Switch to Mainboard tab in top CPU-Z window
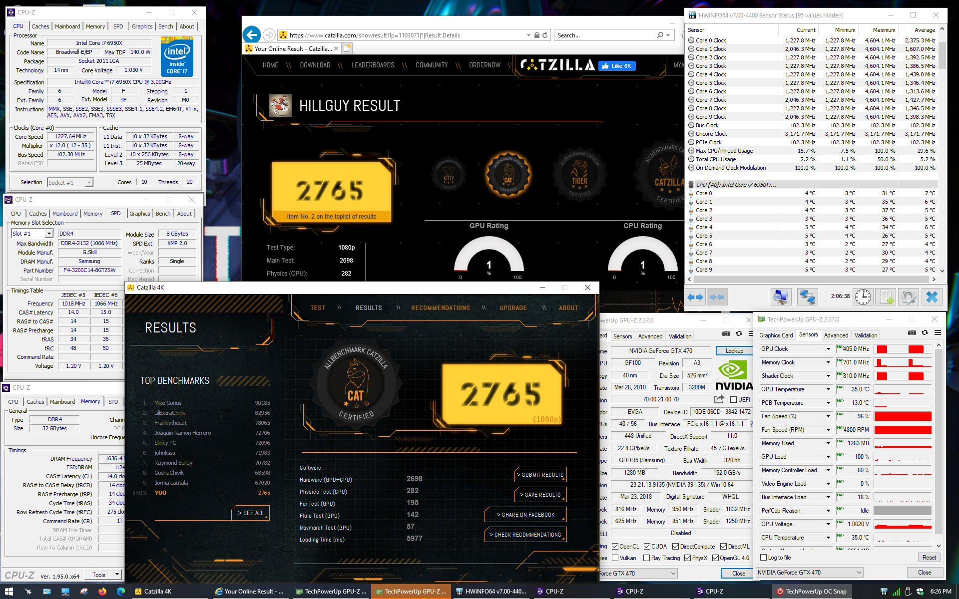The width and height of the screenshot is (959, 599). point(67,26)
